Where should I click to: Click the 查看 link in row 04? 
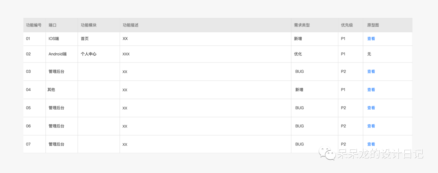click(x=371, y=90)
